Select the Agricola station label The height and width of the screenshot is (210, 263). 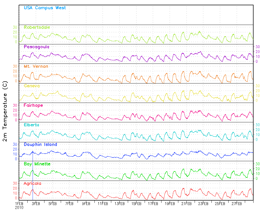coord(32,183)
